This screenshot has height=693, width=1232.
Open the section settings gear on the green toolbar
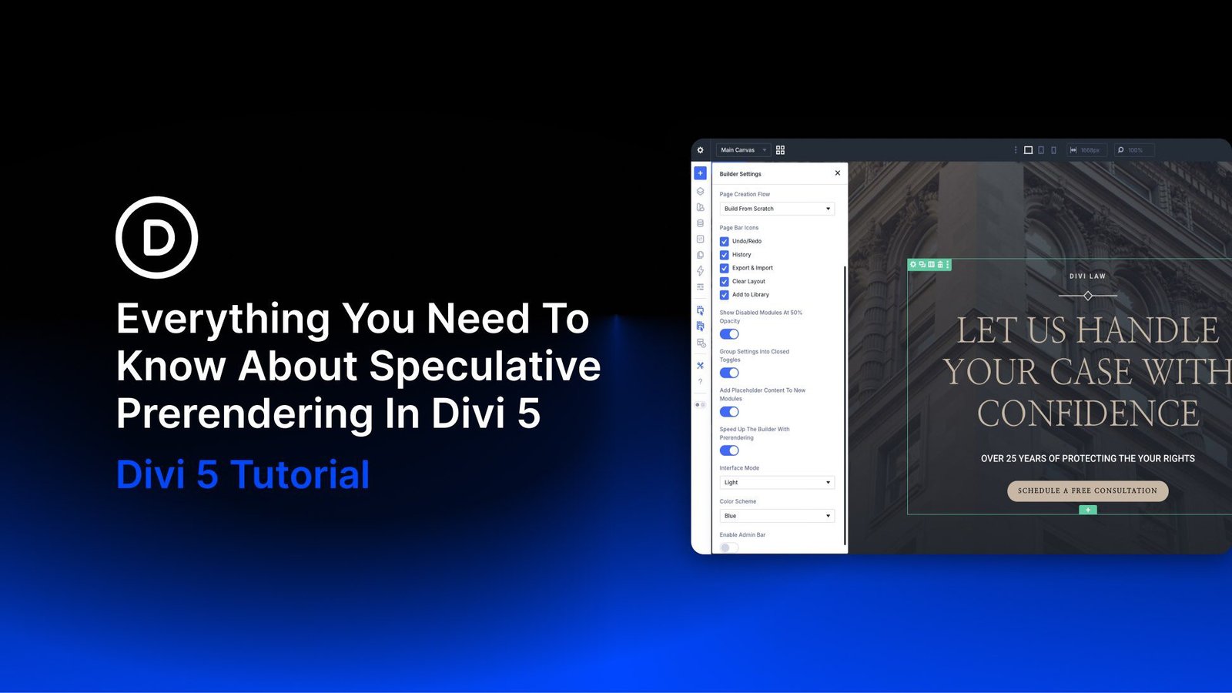pyautogui.click(x=913, y=264)
